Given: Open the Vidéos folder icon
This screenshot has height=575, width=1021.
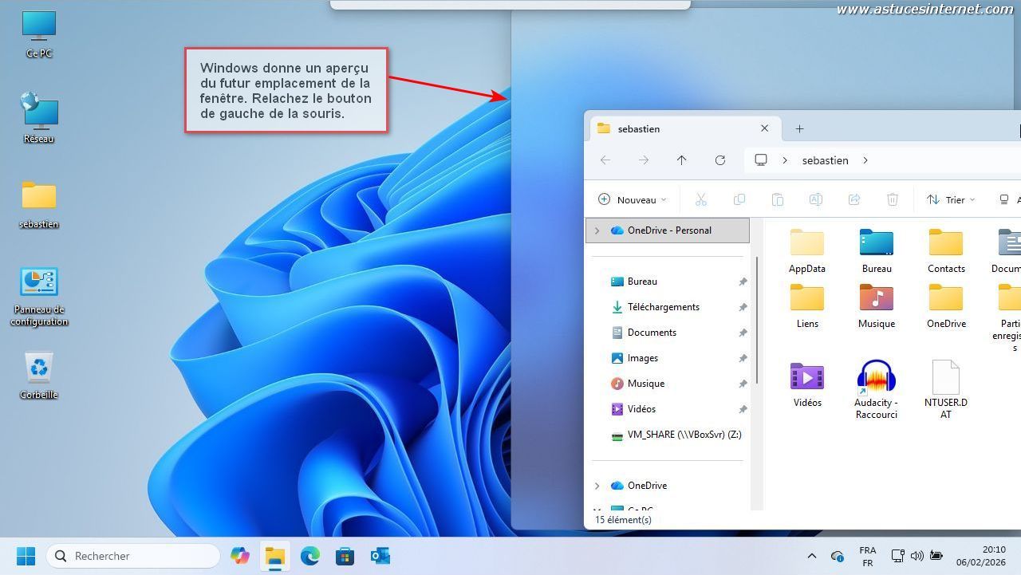Looking at the screenshot, I should (806, 377).
